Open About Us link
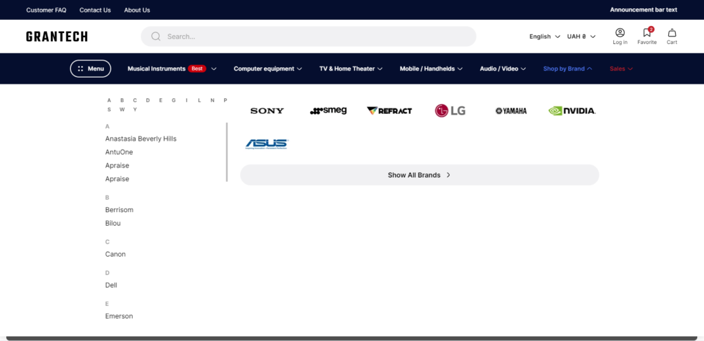Screen dimensions: 704x341 coord(137,10)
